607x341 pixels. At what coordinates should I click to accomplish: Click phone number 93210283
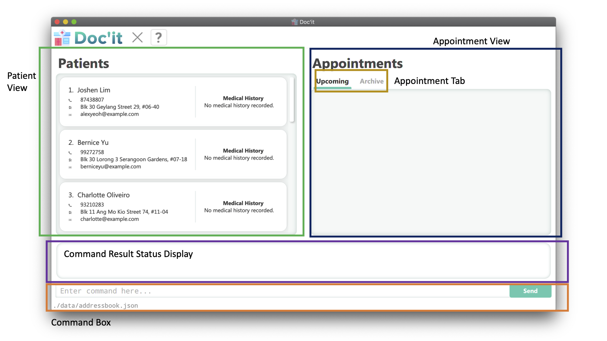pos(92,205)
